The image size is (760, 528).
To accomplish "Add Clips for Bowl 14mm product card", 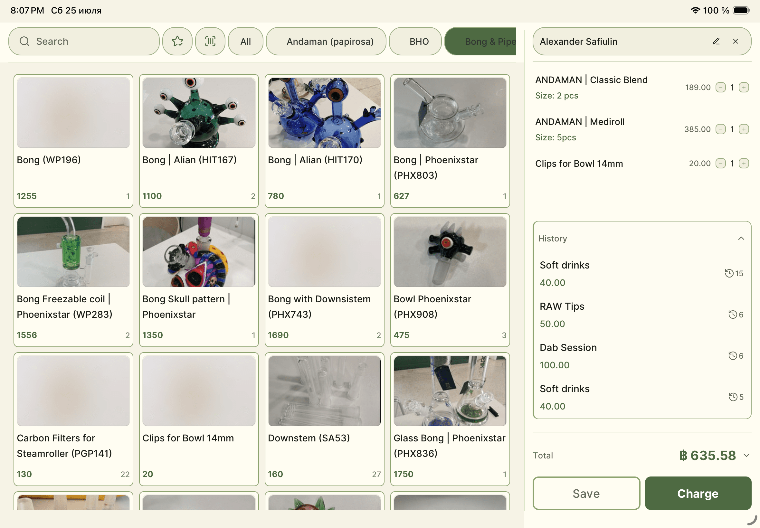I will pyautogui.click(x=199, y=419).
